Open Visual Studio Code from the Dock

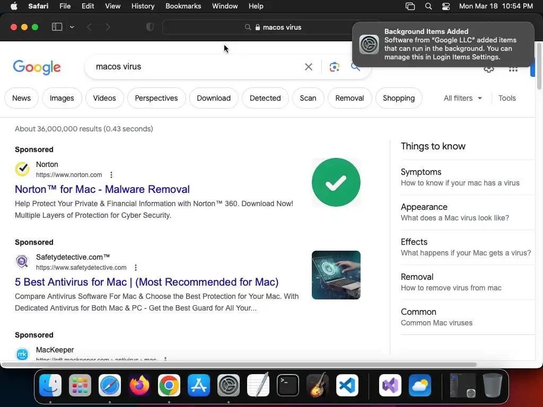tap(347, 385)
